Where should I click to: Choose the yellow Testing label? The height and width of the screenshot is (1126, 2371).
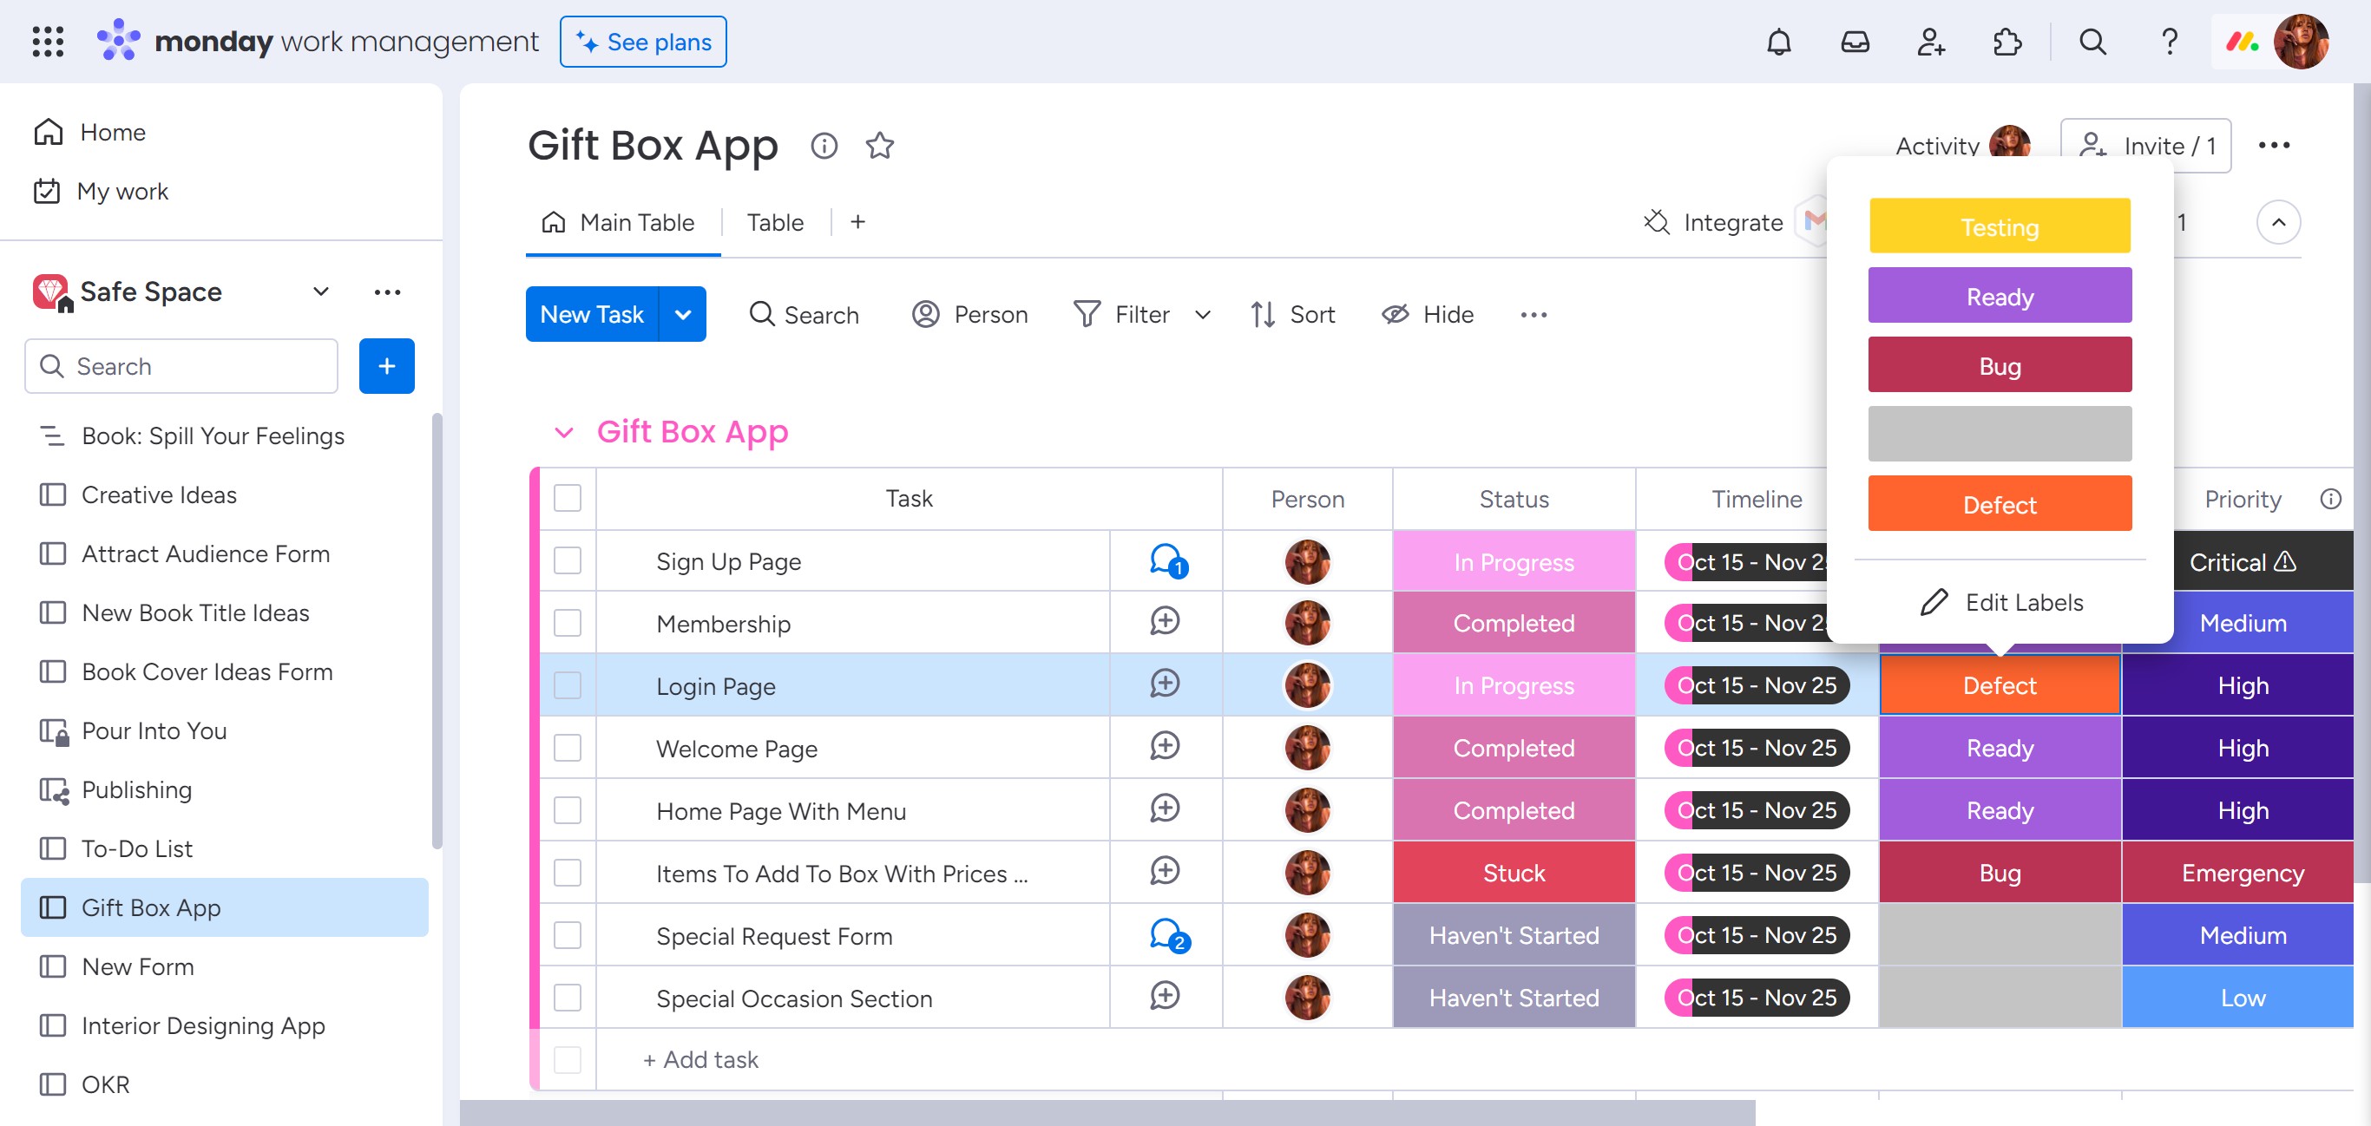point(2000,226)
